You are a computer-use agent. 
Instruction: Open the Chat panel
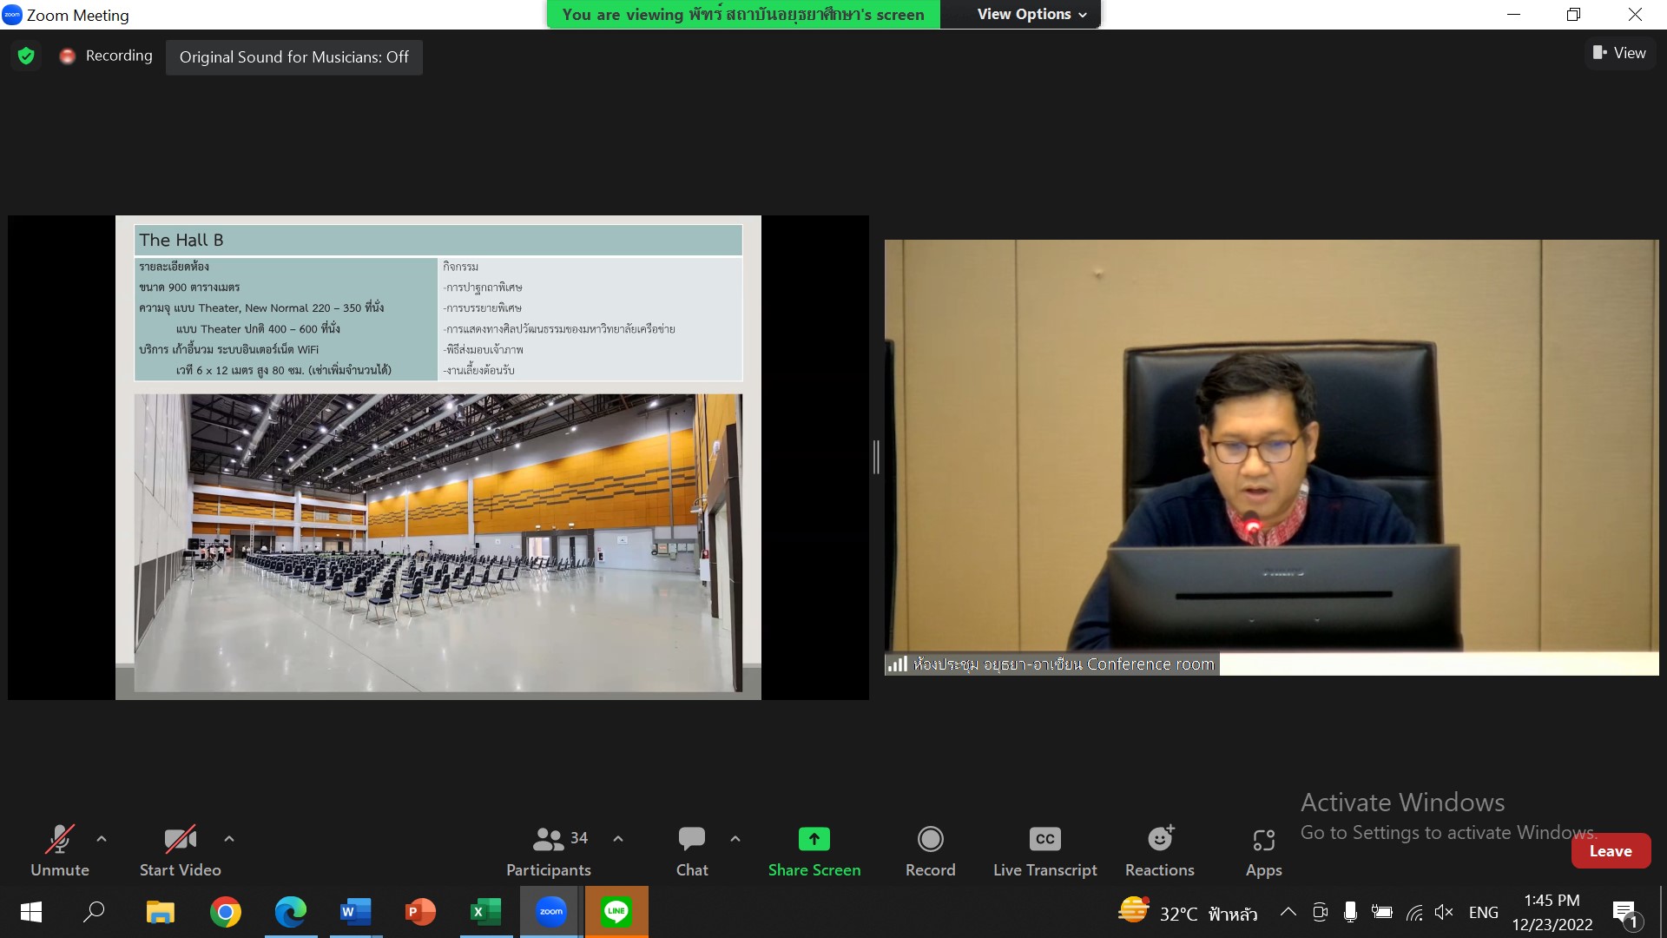pyautogui.click(x=692, y=851)
